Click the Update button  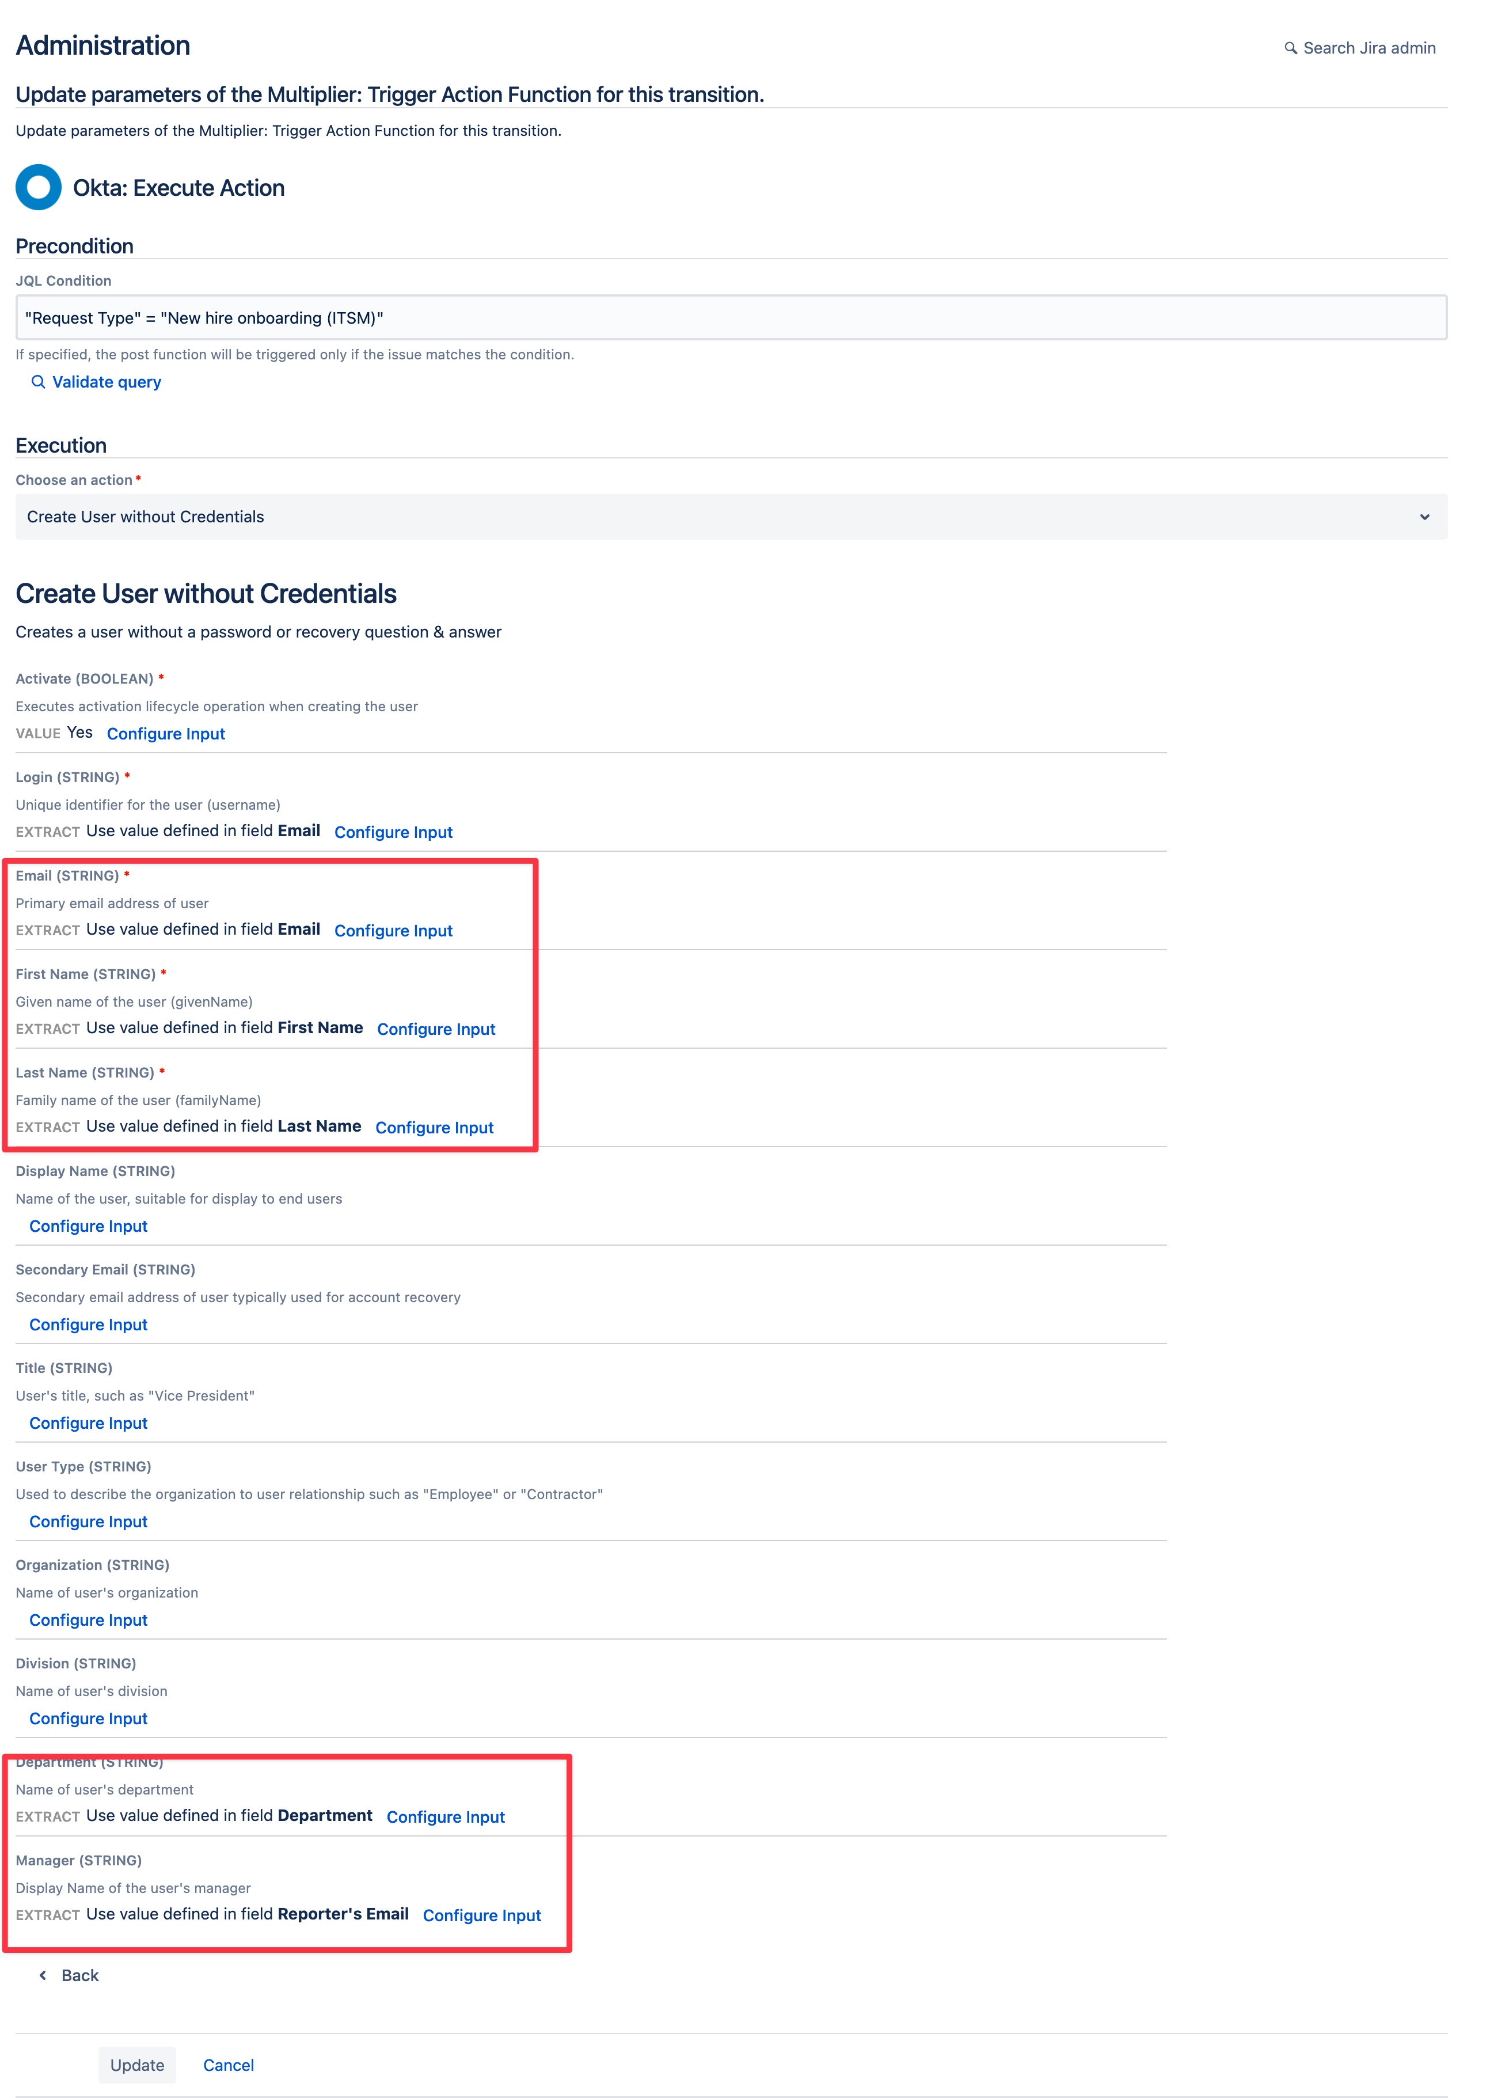click(137, 2065)
